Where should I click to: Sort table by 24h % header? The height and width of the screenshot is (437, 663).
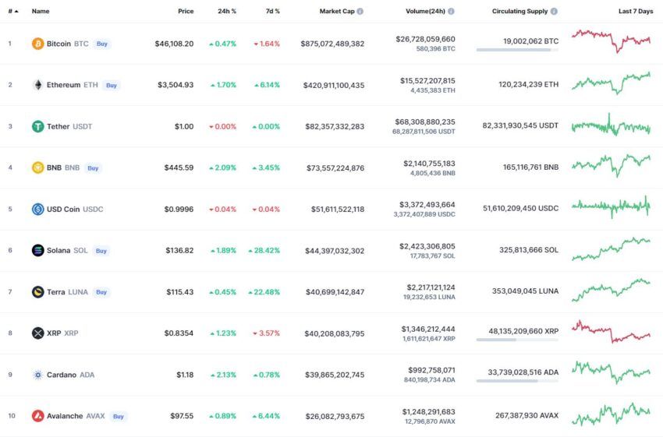(227, 12)
